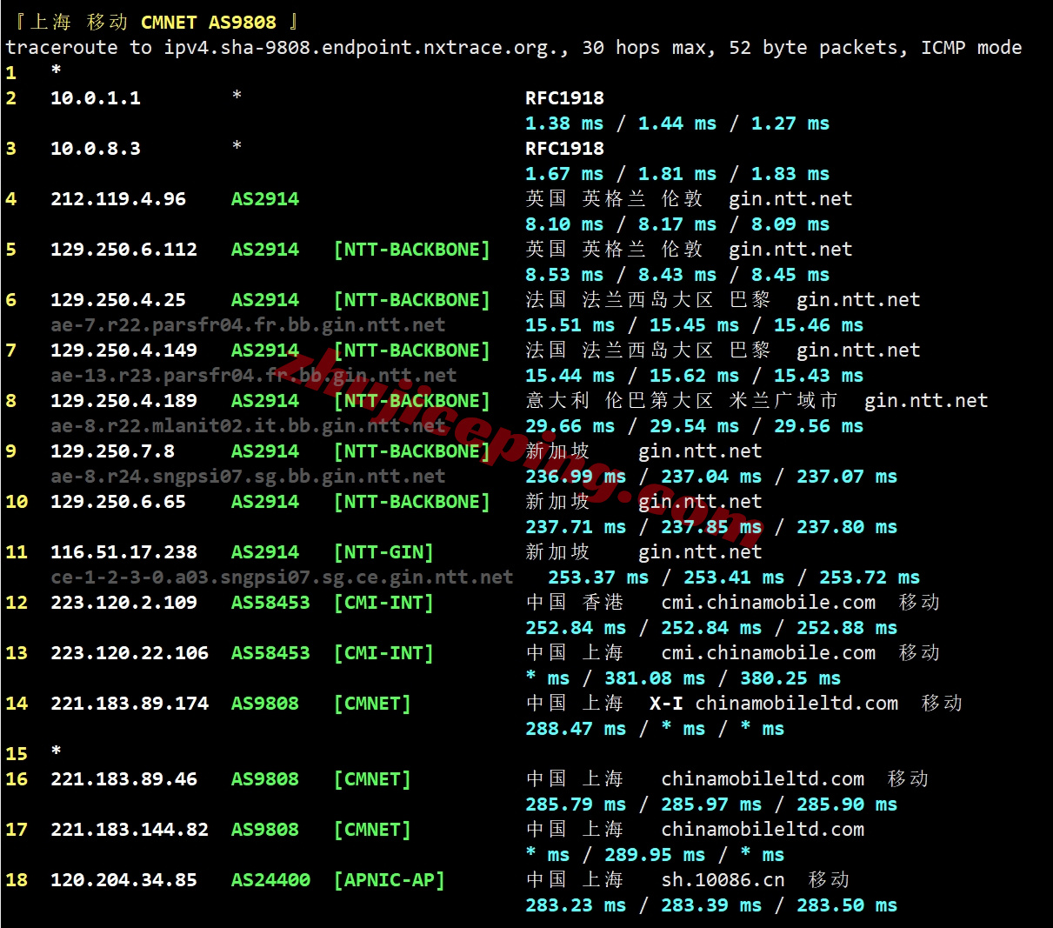Click [CMI-INT] on the 223.120.22.106 row
Viewport: 1053px width, 928px height.
click(x=383, y=653)
